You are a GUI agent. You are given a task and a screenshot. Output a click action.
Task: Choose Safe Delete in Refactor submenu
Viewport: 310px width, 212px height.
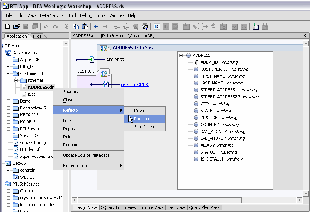[x=145, y=127]
